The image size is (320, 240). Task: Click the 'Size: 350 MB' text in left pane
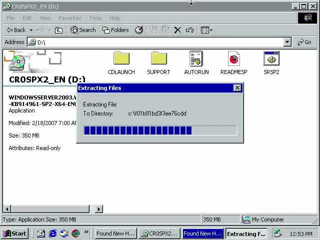(24, 135)
